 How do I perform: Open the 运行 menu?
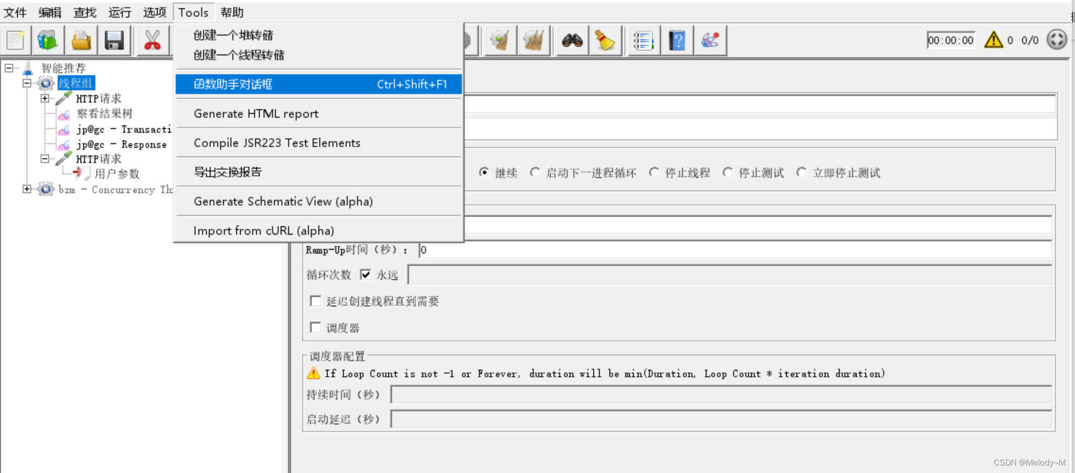click(x=120, y=13)
